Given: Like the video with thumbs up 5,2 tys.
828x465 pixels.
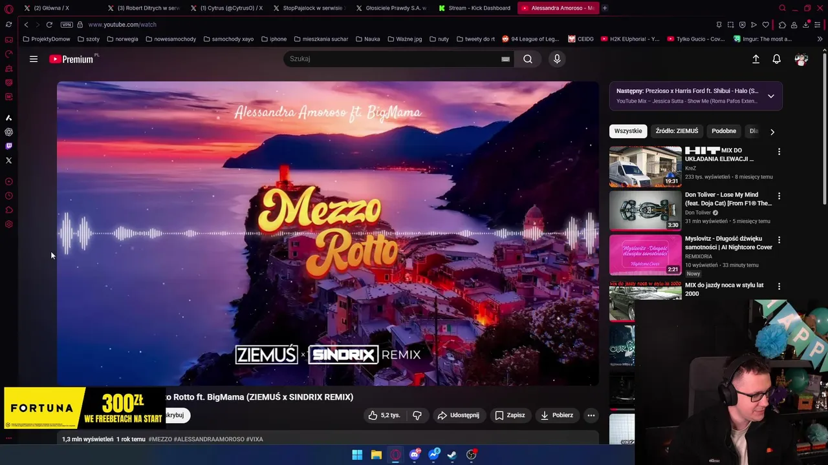Looking at the screenshot, I should [384, 415].
